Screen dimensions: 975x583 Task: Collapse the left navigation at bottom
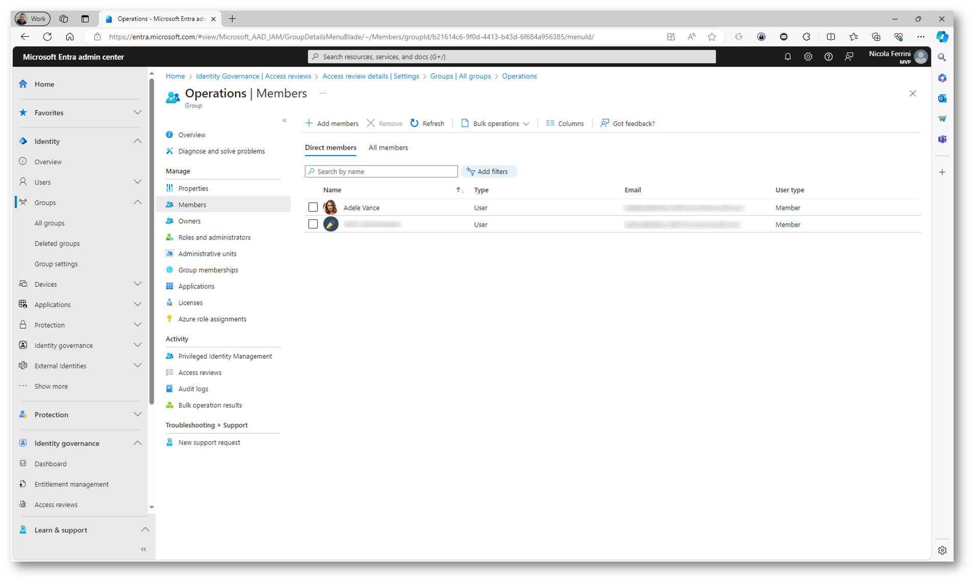(x=143, y=549)
